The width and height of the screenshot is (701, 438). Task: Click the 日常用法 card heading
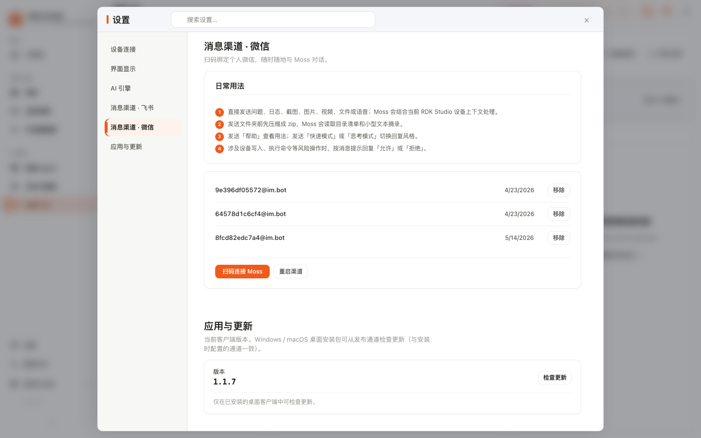coord(230,86)
